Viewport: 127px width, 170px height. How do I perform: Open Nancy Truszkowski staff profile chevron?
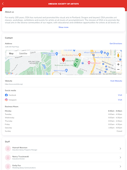[x=120, y=157]
